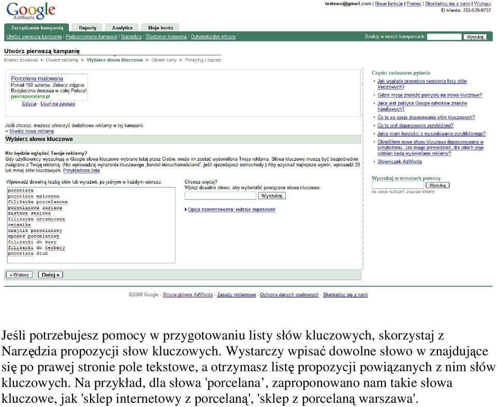Open FAQ about procedura tworzenia listy słów kluczowych
497x407 pixels.
[x=422, y=84]
